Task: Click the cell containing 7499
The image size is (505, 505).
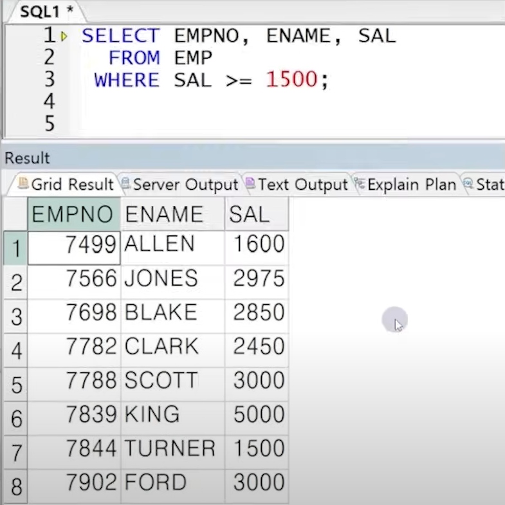Action: coord(74,248)
